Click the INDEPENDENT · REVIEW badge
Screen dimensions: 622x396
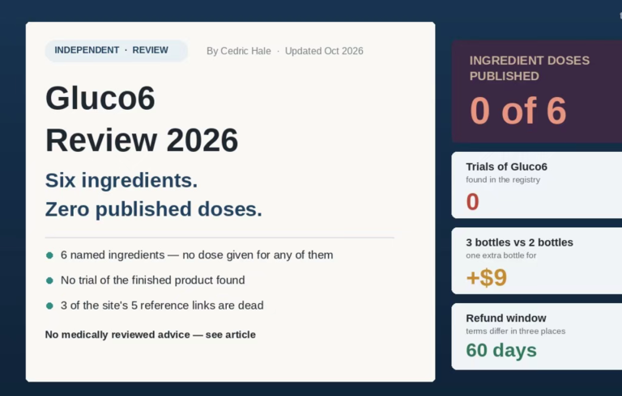117,51
